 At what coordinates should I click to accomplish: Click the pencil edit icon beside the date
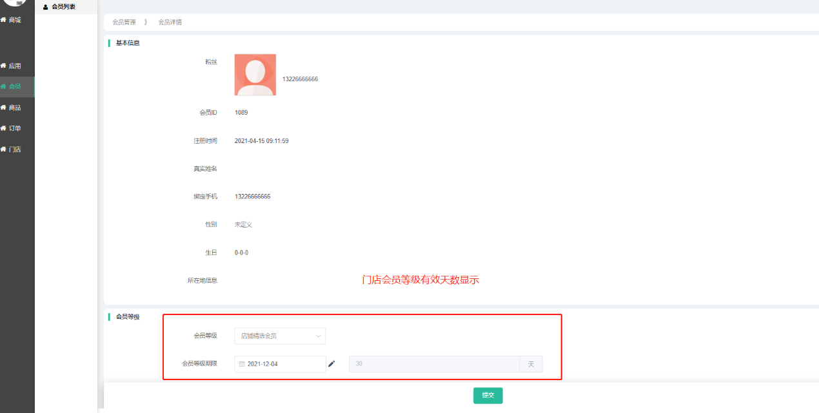pos(331,364)
